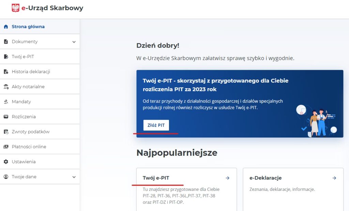Click the Rozliczenia card icon
This screenshot has width=349, height=211.
coord(6,117)
